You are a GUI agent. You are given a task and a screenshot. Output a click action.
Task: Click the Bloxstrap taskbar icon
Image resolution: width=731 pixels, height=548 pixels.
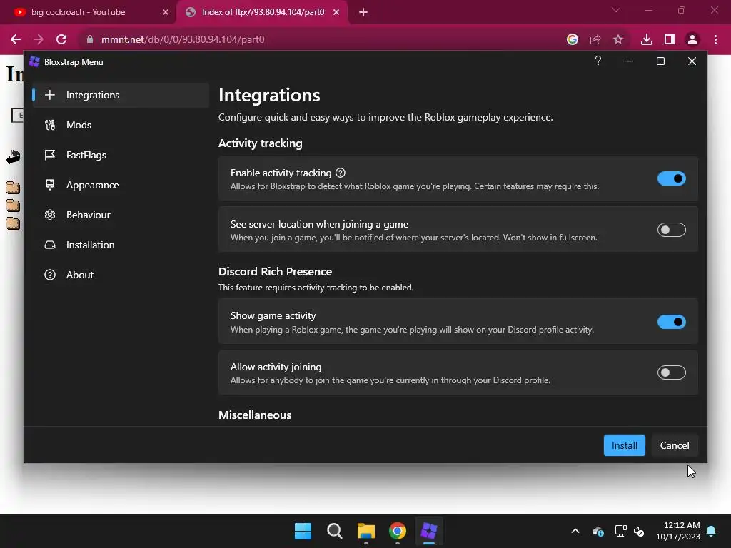click(x=429, y=531)
